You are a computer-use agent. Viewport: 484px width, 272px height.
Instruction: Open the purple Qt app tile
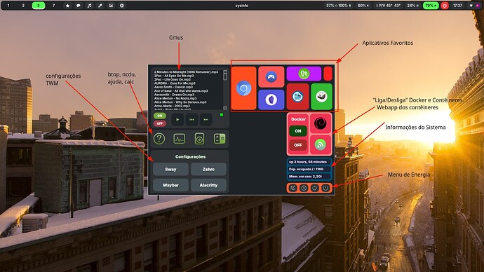pos(304,74)
